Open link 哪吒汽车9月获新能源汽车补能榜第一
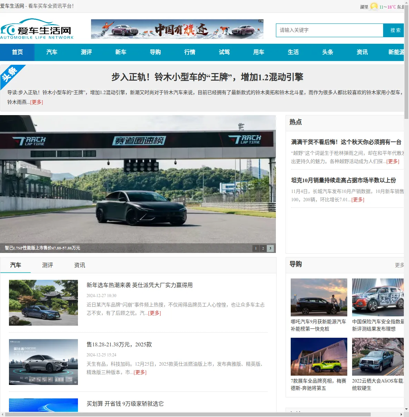409x417 pixels. pyautogui.click(x=318, y=325)
